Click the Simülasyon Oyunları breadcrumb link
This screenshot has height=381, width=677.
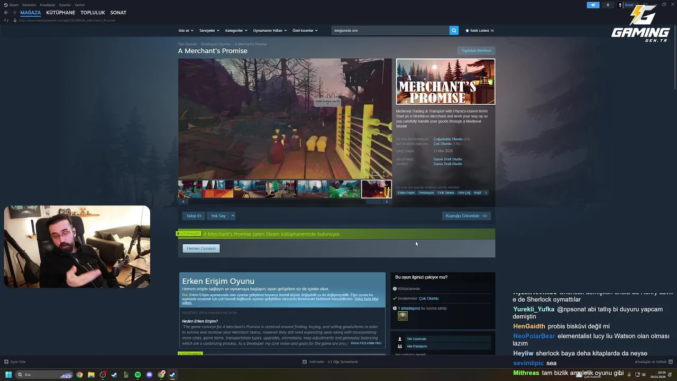(x=215, y=44)
